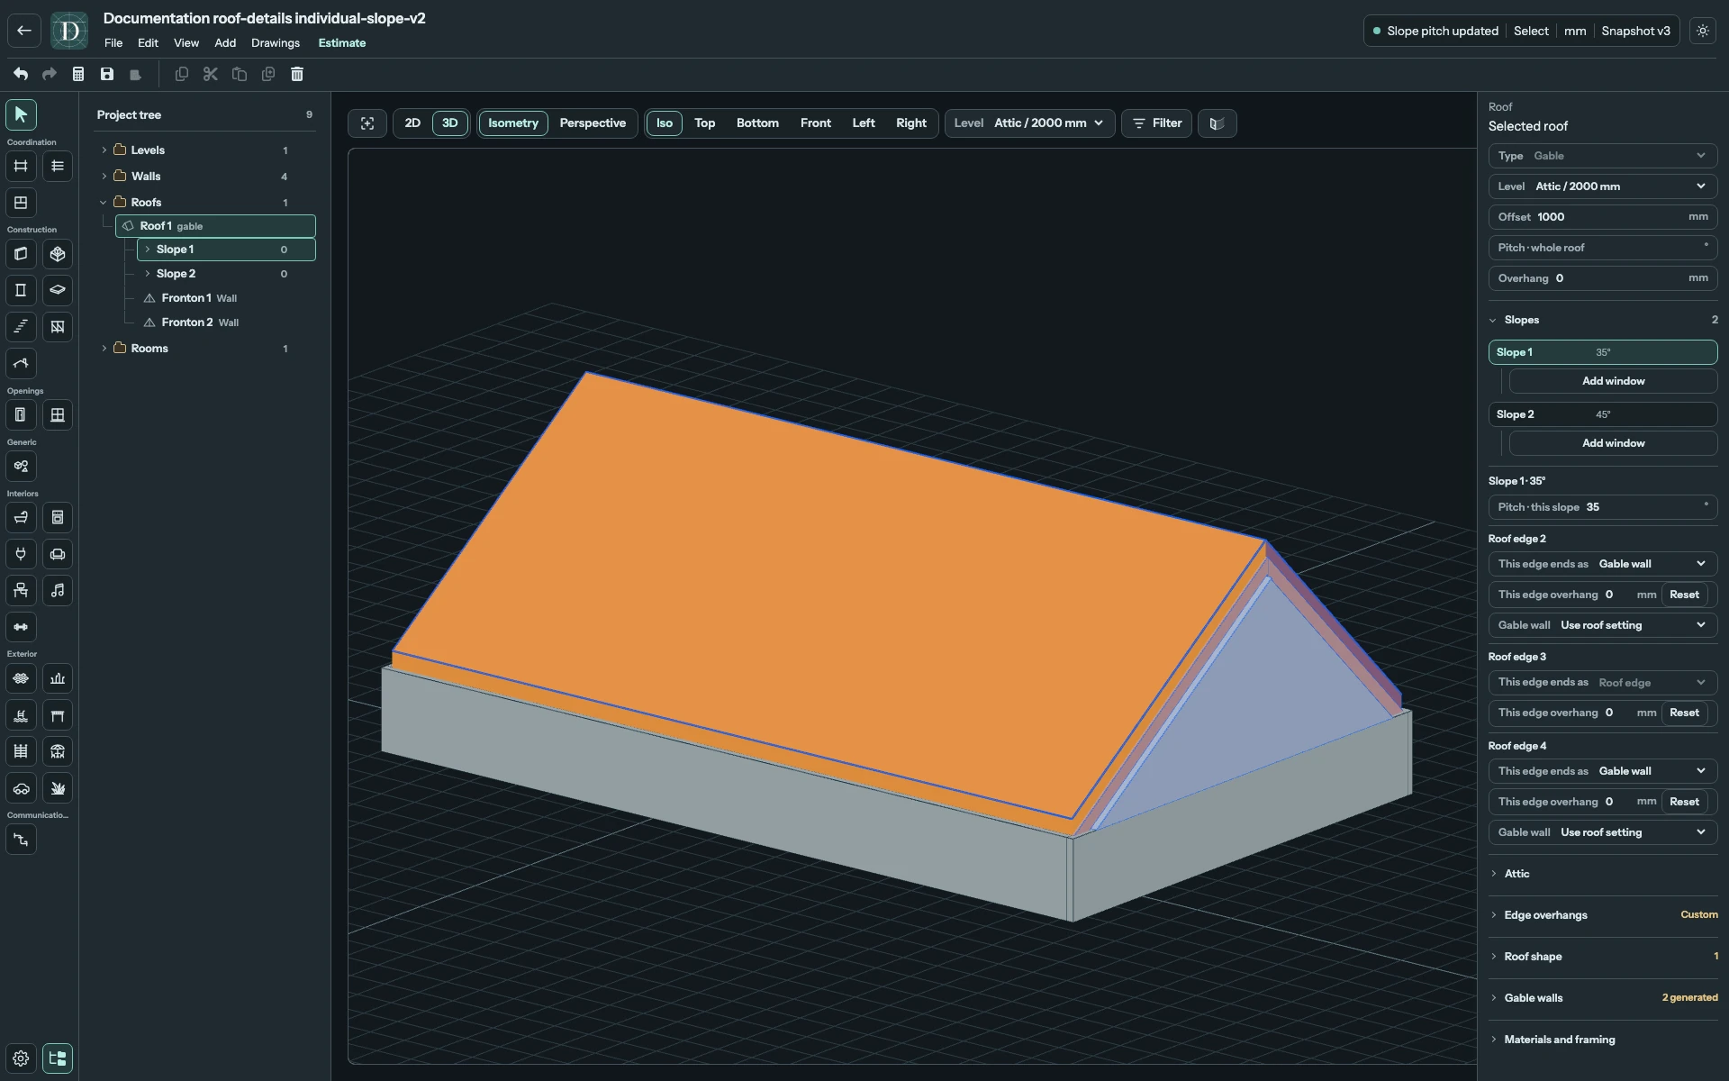Open the File menu
Viewport: 1729px width, 1081px height.
click(x=113, y=43)
